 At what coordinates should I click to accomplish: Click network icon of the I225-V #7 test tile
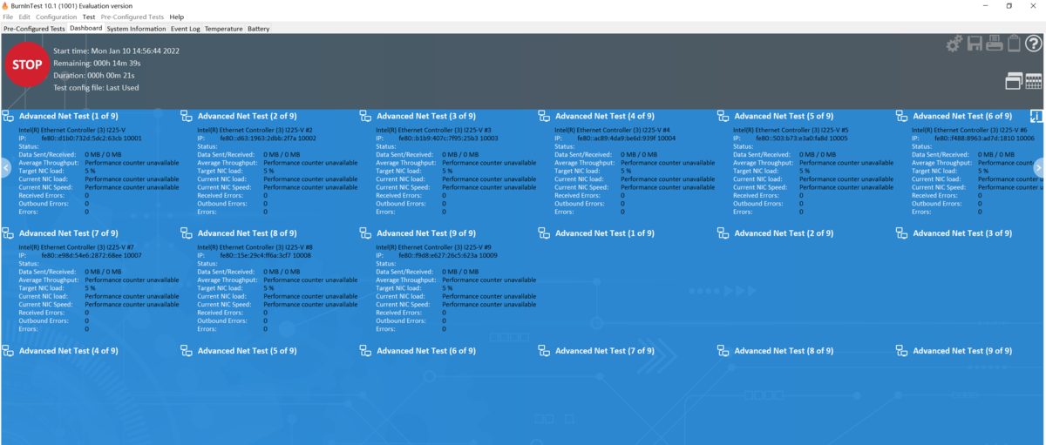[8, 233]
